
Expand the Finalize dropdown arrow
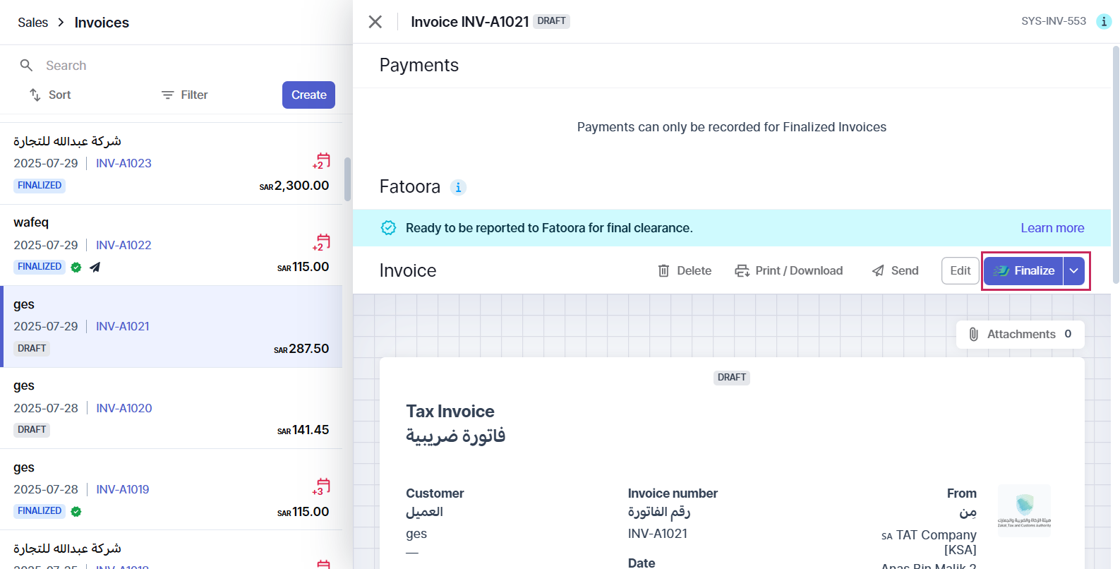1073,270
